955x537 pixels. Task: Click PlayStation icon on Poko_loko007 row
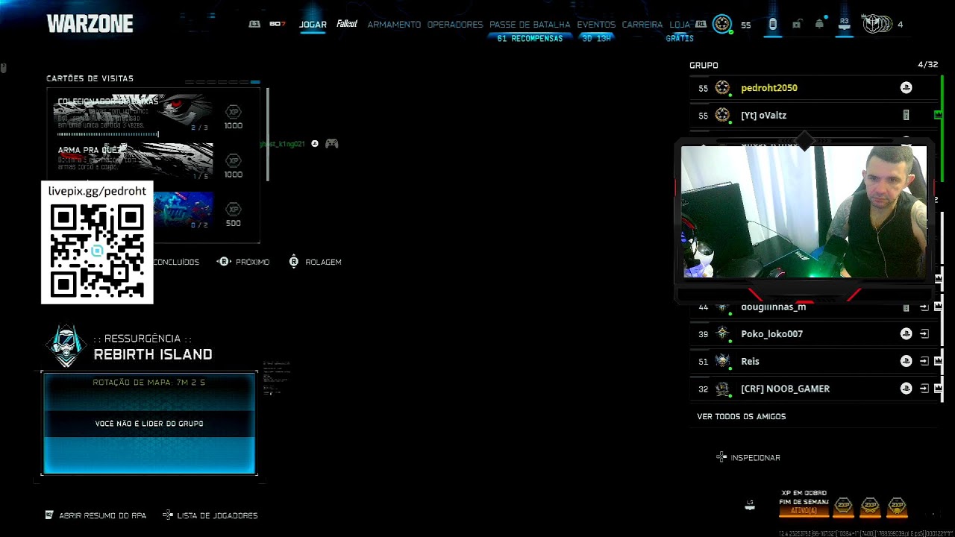point(906,334)
